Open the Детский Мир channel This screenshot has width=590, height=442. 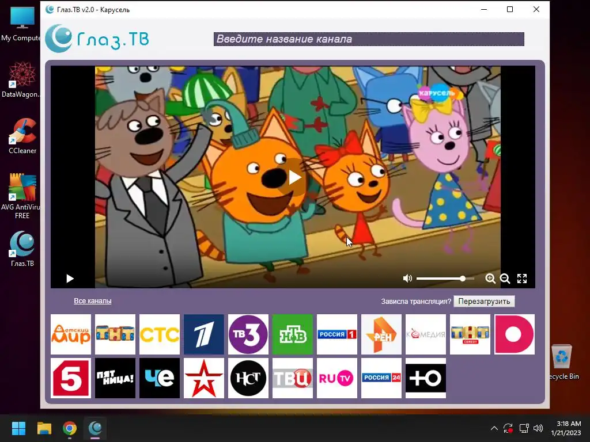point(71,334)
